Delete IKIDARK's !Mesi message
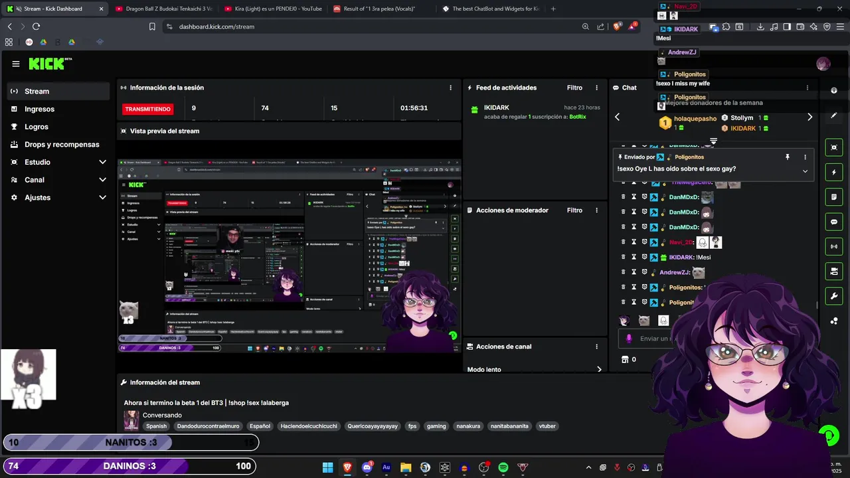The image size is (850, 478). [623, 257]
